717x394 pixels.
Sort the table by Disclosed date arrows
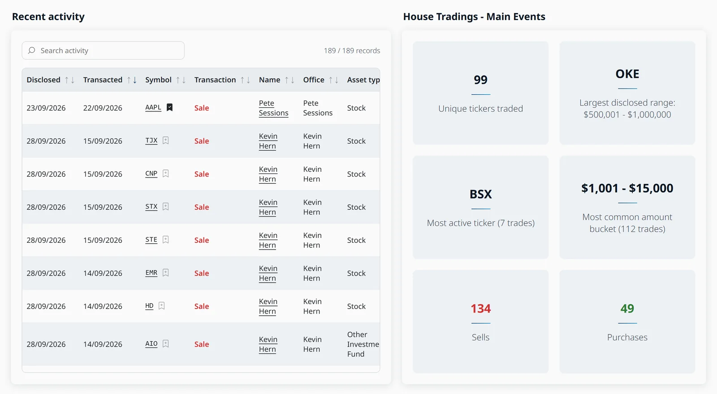tap(69, 80)
